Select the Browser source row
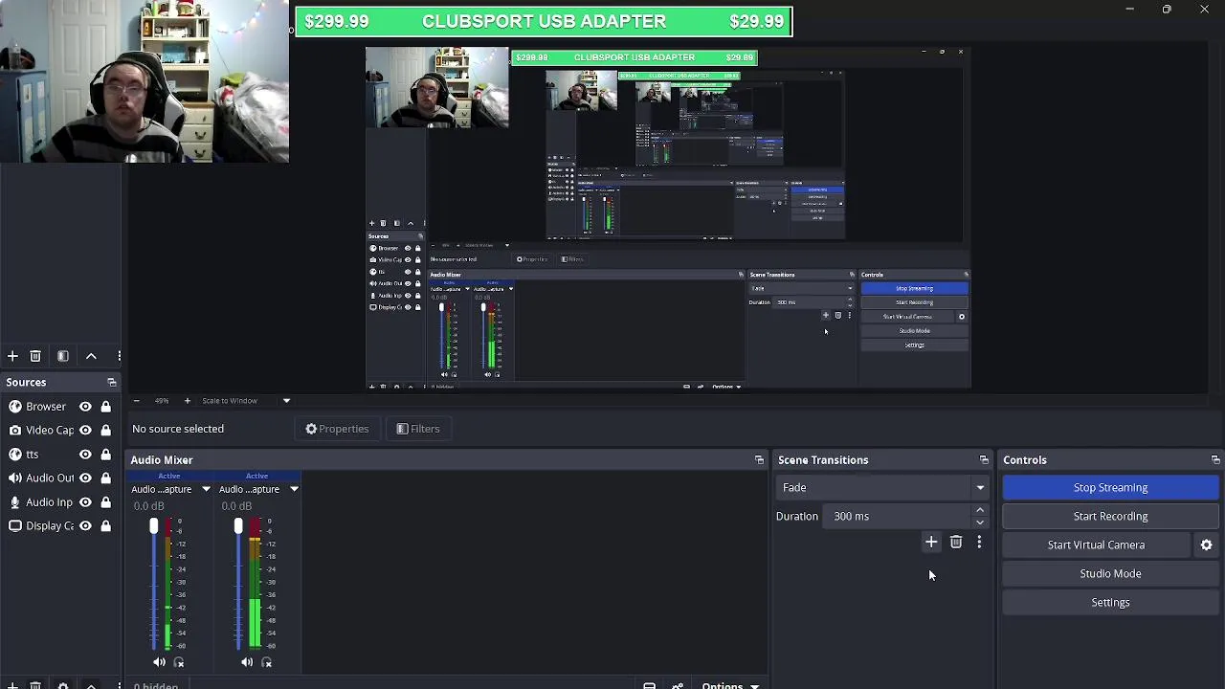The image size is (1225, 689). coord(59,407)
